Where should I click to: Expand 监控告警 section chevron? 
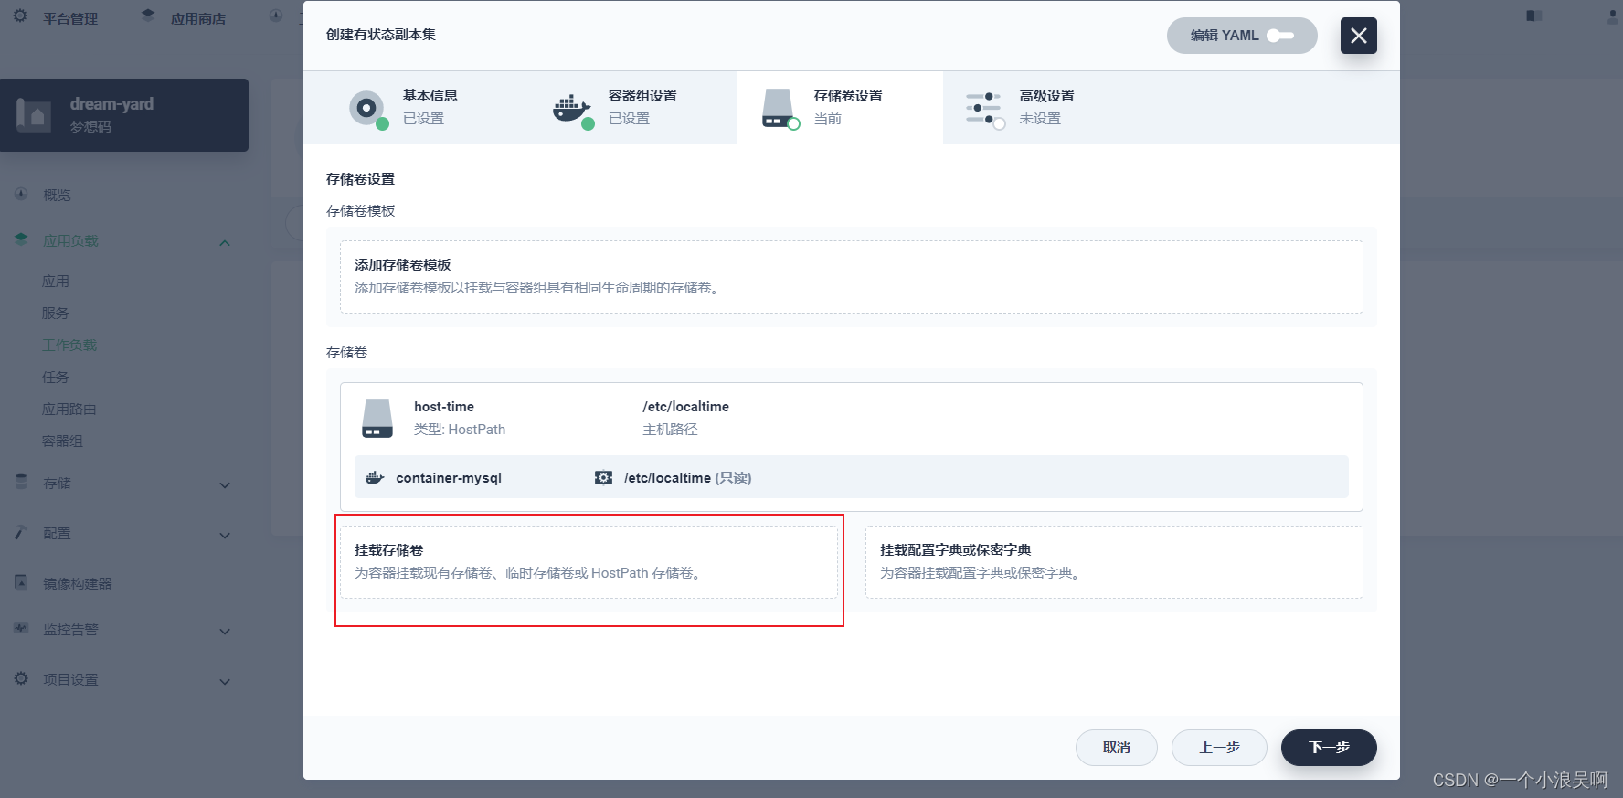point(225,631)
